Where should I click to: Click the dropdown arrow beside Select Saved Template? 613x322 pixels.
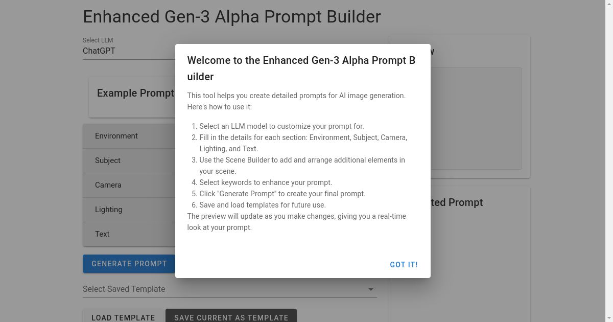click(x=371, y=289)
